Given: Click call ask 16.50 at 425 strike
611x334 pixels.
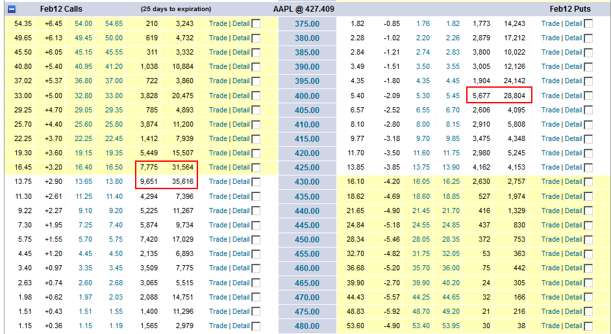Looking at the screenshot, I should [x=114, y=167].
